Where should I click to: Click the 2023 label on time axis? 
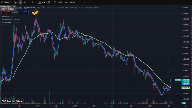(x=75, y=106)
